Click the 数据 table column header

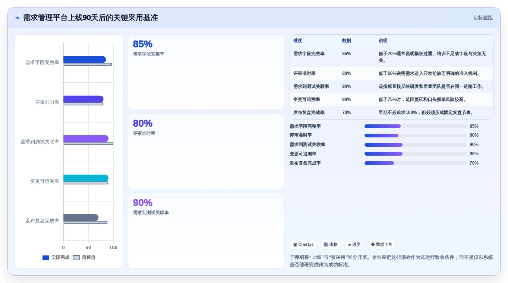[x=347, y=41]
